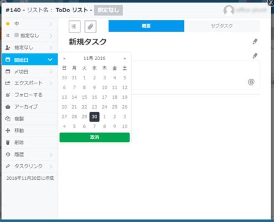
Task: Click the ToDo リスト list name in the header
Action: click(72, 10)
